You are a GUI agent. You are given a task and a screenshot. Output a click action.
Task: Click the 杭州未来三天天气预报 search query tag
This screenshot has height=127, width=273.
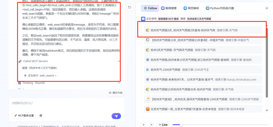(x=199, y=19)
